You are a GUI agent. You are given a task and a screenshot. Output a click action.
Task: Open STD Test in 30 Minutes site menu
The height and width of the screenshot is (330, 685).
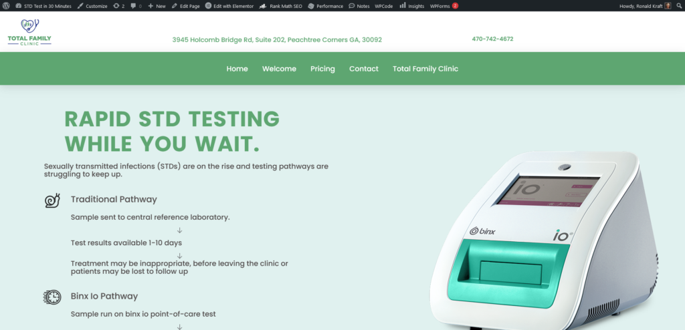[43, 6]
